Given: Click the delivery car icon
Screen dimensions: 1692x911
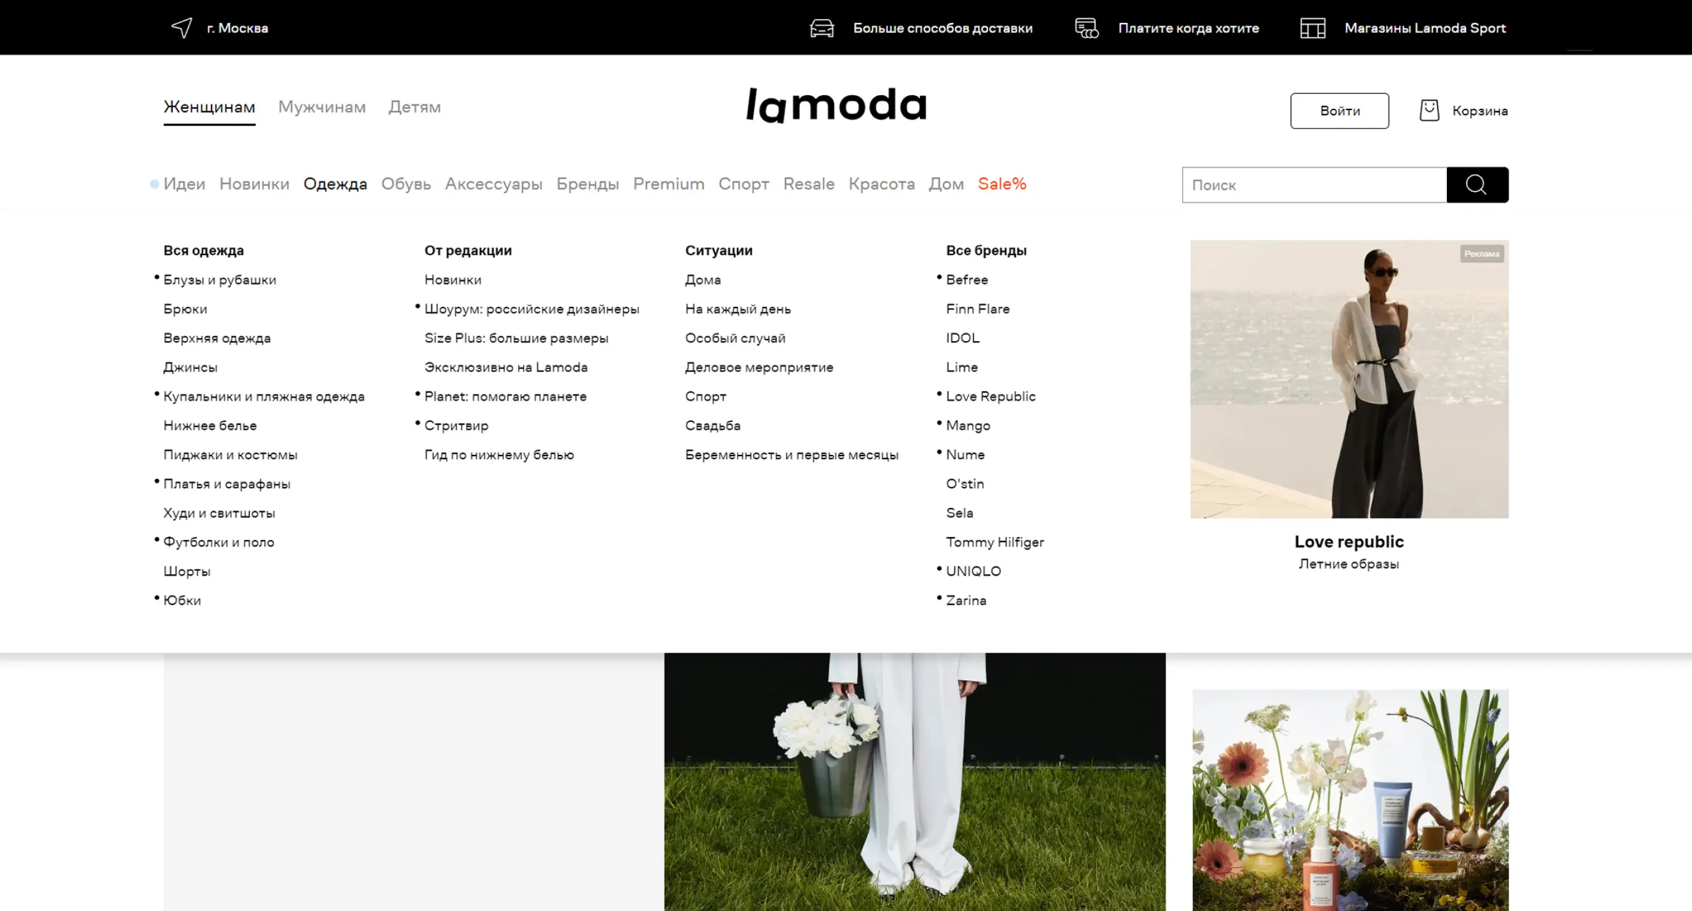Looking at the screenshot, I should point(822,27).
